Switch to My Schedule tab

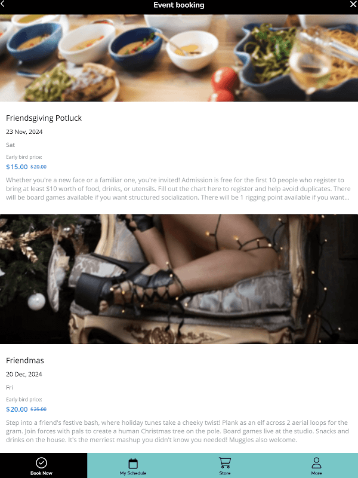133,465
